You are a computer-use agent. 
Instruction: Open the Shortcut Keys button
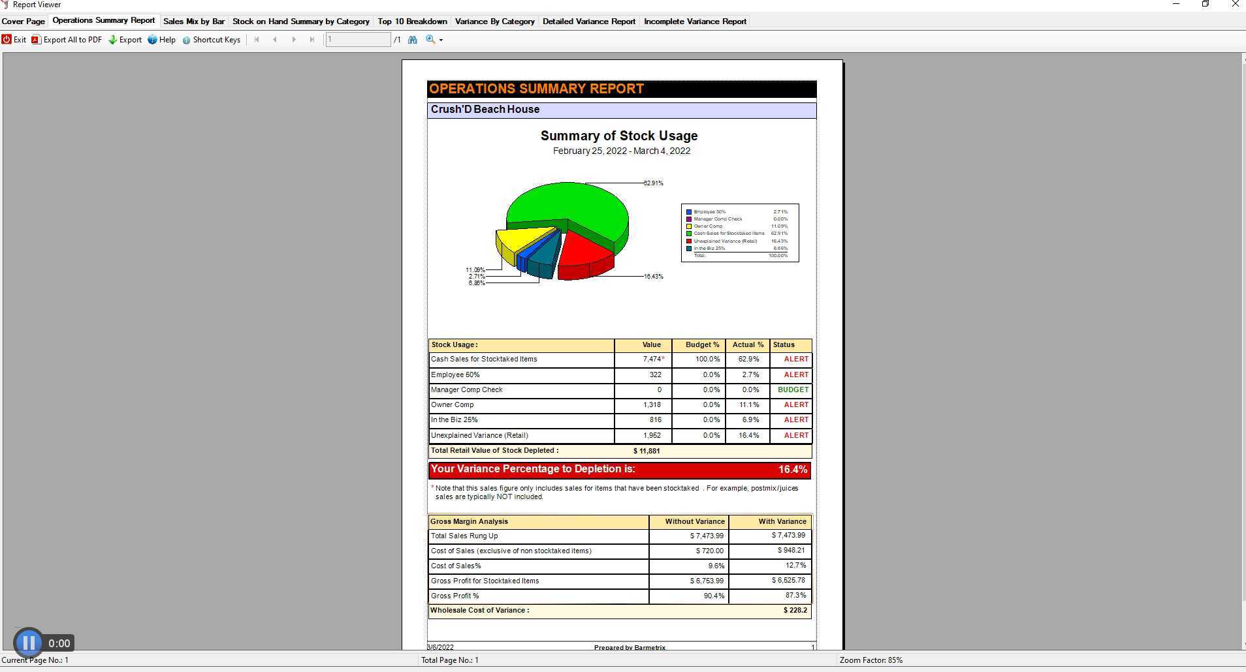212,40
